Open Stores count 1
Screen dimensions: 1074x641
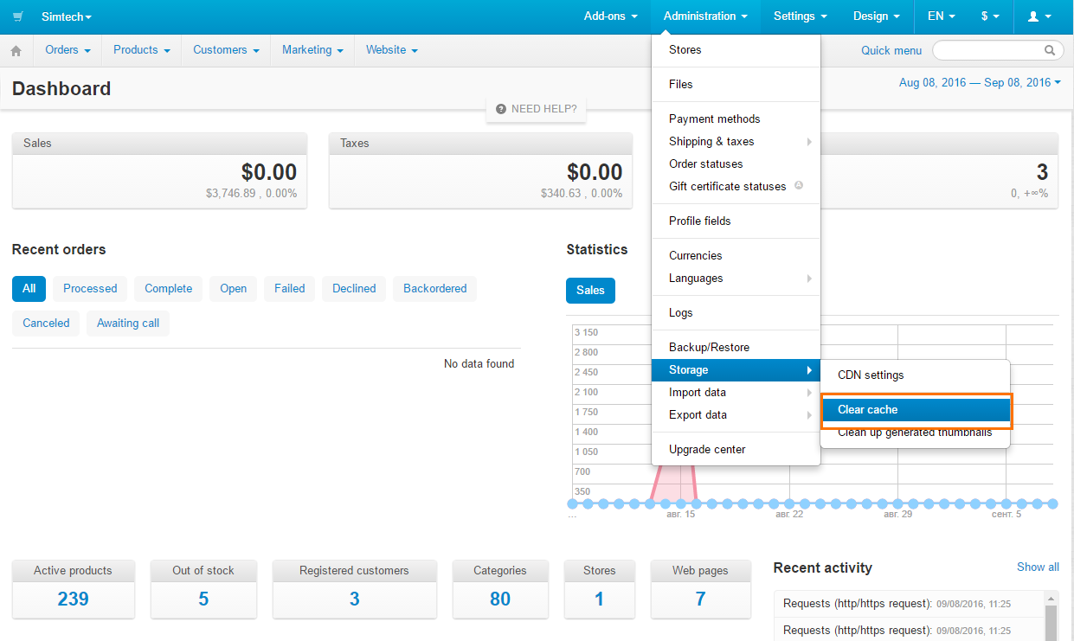coord(599,599)
